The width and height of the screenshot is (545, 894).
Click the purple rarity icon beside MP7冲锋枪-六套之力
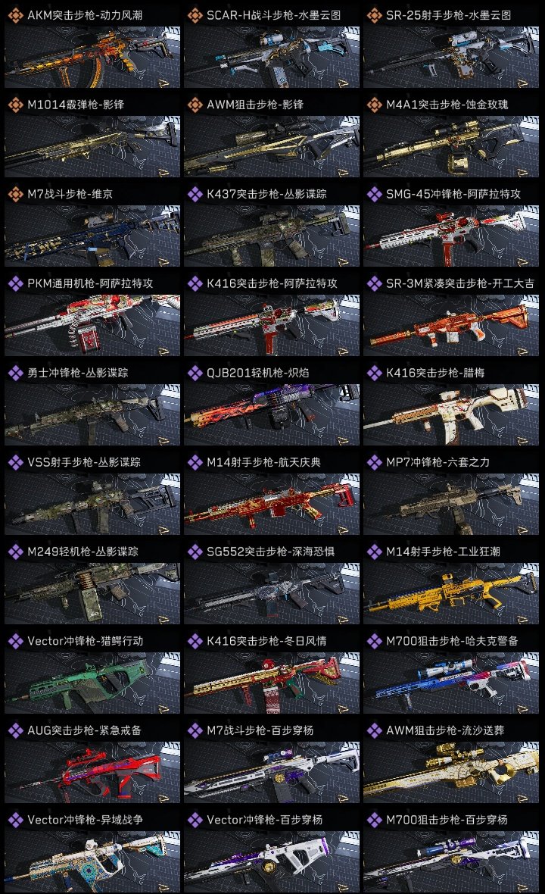[374, 462]
